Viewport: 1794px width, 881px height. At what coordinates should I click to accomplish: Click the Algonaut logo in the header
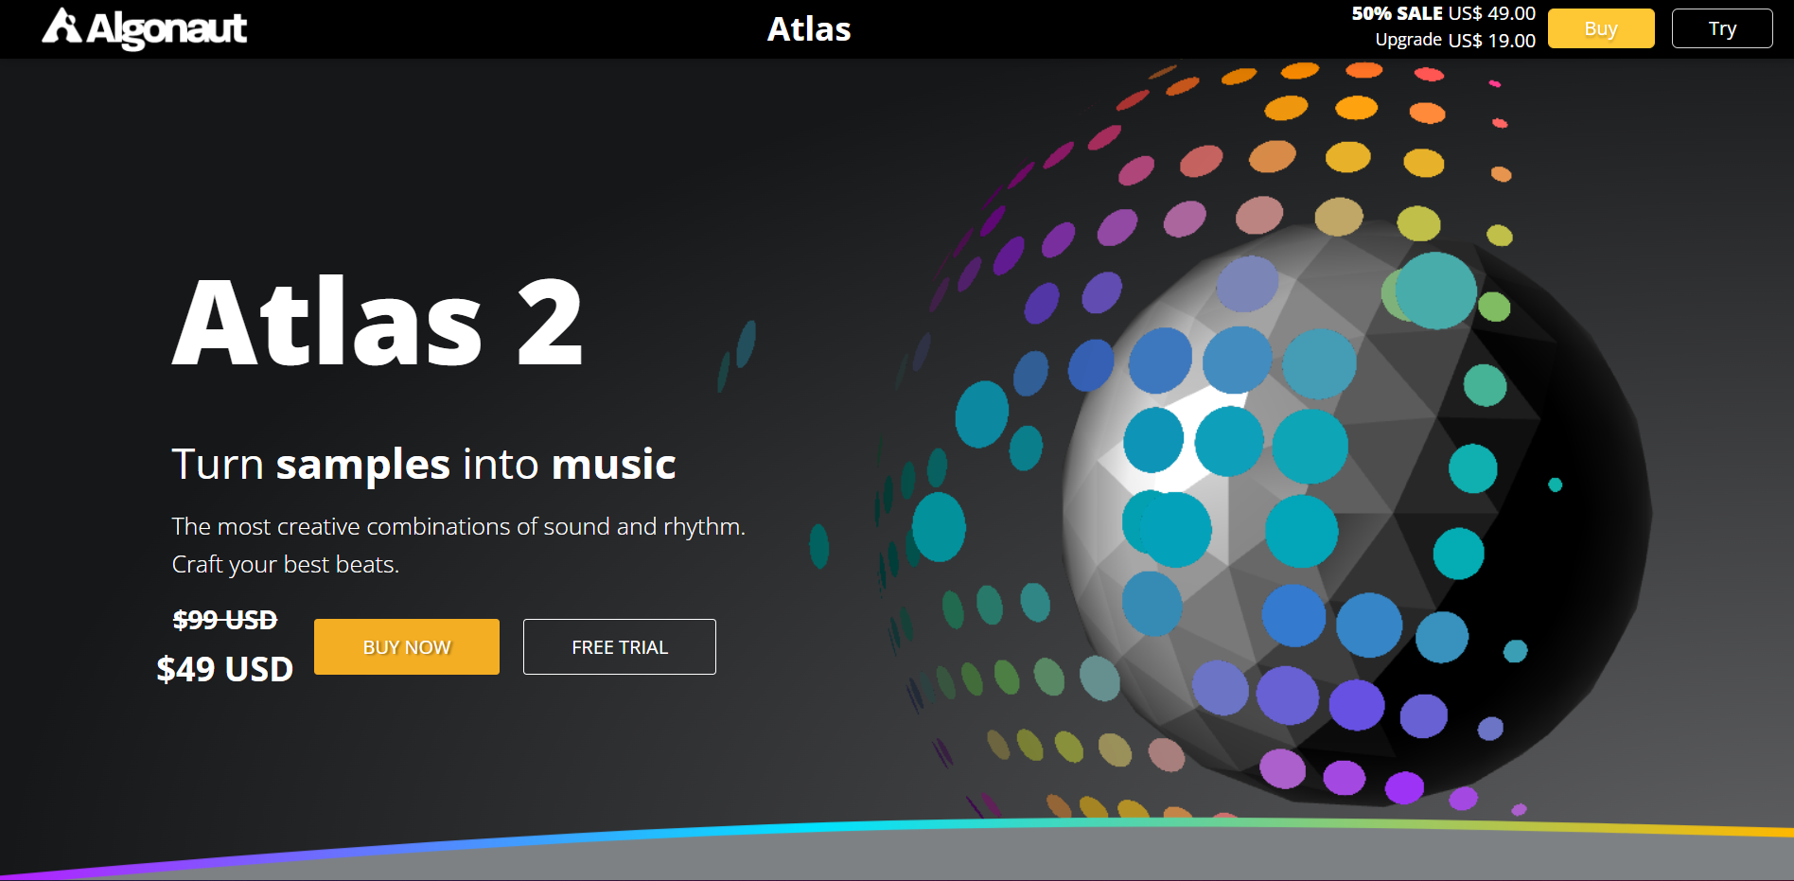144,28
